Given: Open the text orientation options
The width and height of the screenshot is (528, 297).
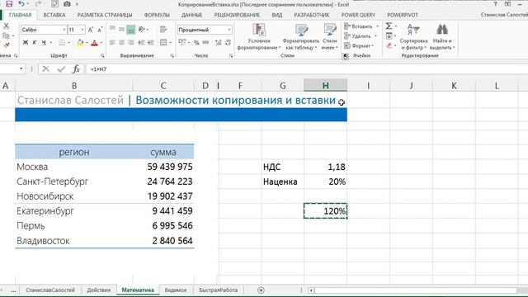Looking at the screenshot, I should click(x=142, y=30).
